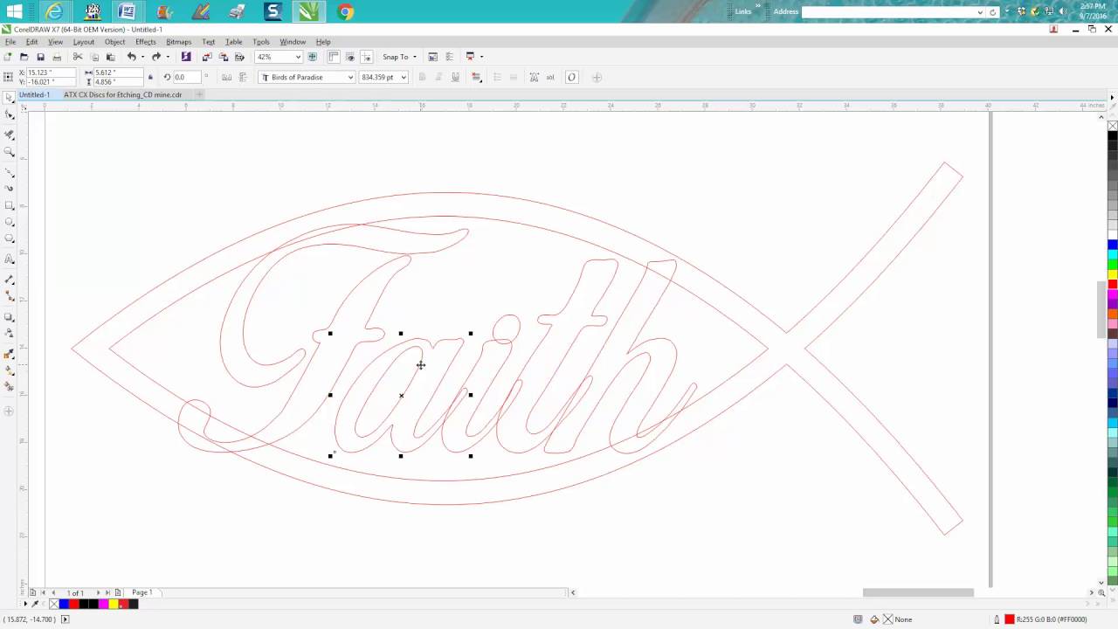Open the Print dialog from the toolbar
This screenshot has height=629, width=1118.
point(58,56)
